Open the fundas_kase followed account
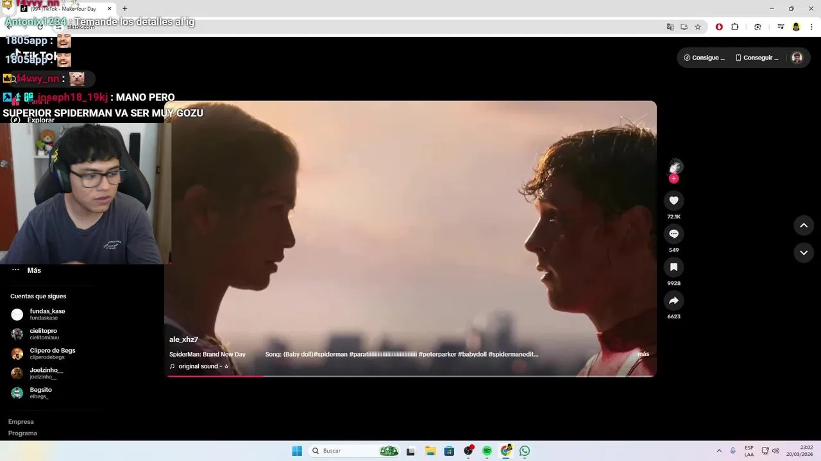The height and width of the screenshot is (461, 821). 47,314
